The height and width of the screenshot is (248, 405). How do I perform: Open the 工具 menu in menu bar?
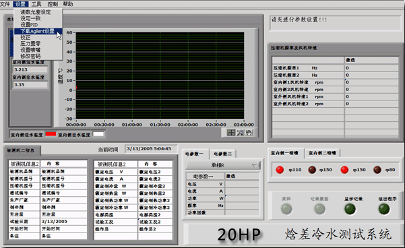tap(36, 4)
